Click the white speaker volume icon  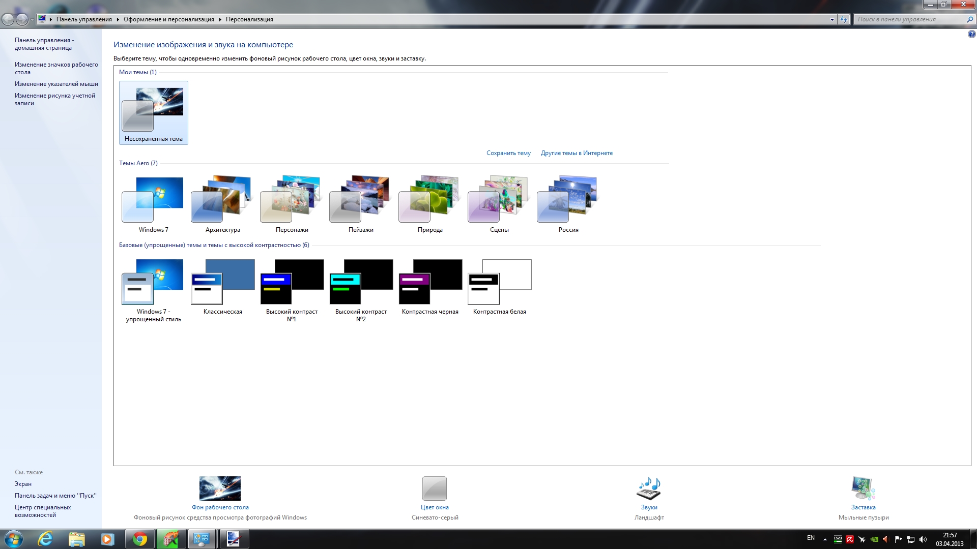(x=923, y=539)
